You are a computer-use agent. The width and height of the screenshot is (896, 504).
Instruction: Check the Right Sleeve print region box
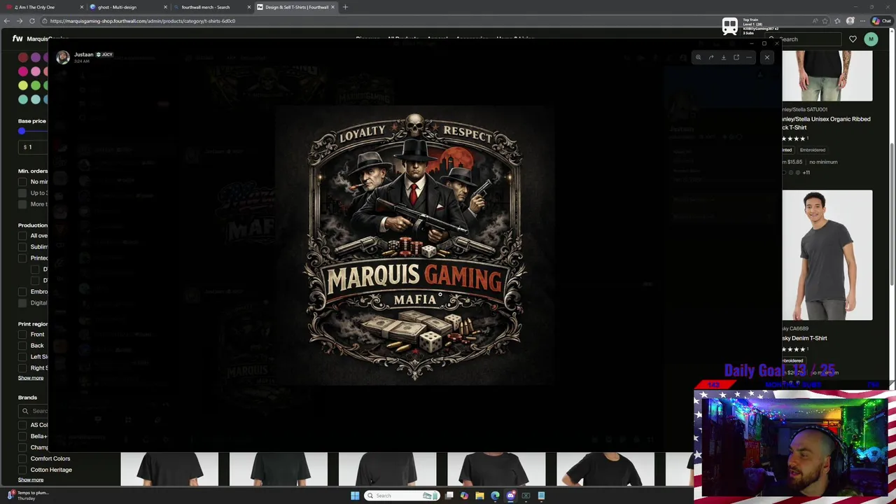pyautogui.click(x=22, y=368)
